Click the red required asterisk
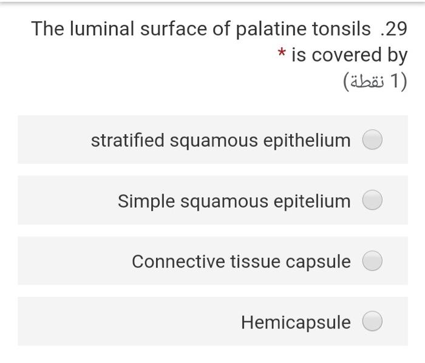 282,54
